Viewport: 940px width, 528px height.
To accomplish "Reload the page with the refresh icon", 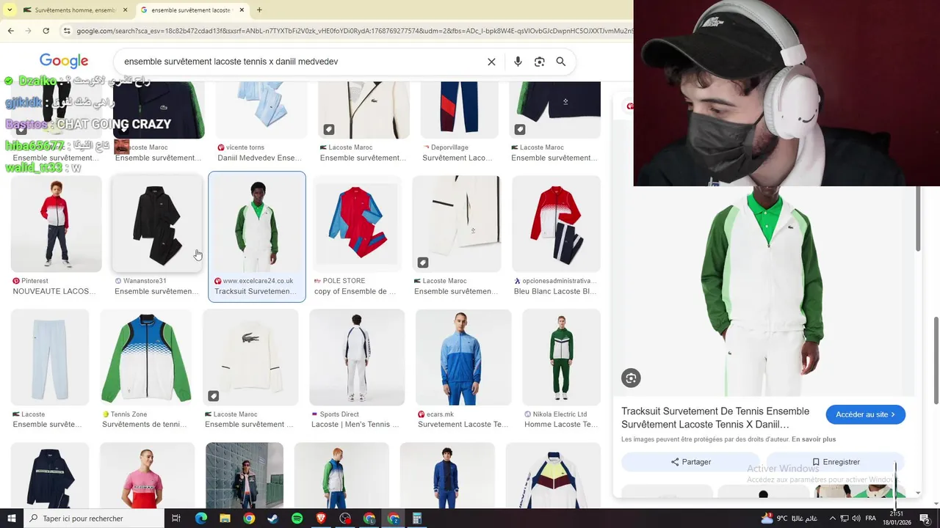I will pyautogui.click(x=46, y=31).
